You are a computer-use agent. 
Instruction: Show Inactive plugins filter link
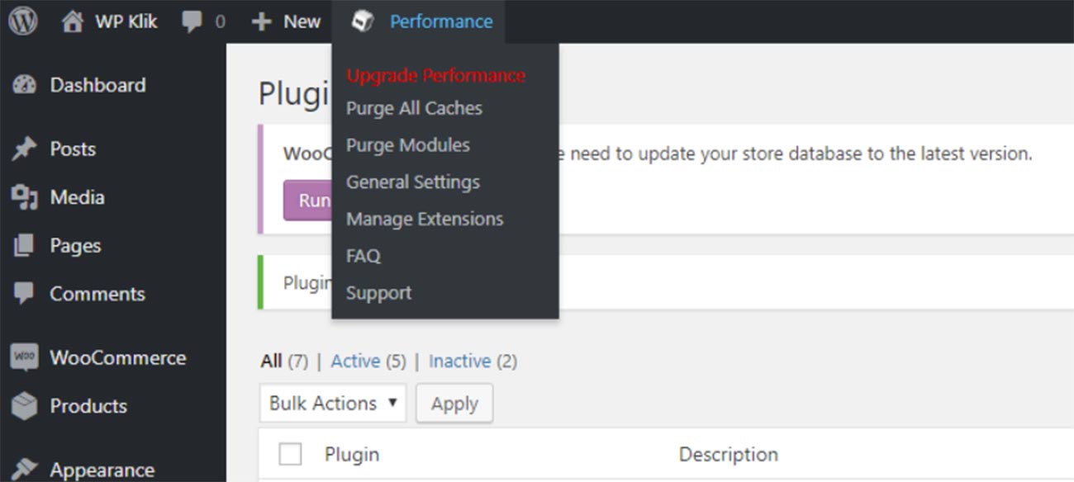tap(459, 361)
